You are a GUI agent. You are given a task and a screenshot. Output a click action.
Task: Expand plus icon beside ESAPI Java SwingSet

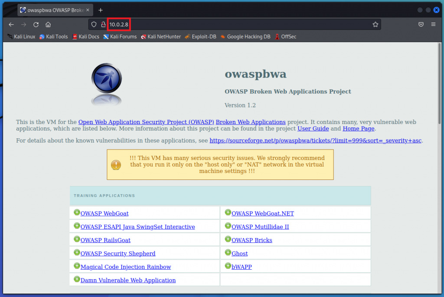coord(77,225)
